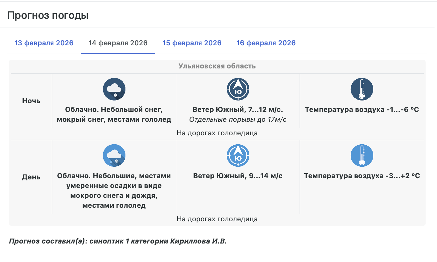This screenshot has height=262, width=437.
Task: Click night temperature text -1...-6 °C
Action: point(362,110)
